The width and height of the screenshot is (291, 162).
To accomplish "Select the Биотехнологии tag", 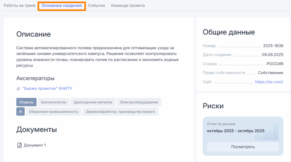I will coord(53,102).
